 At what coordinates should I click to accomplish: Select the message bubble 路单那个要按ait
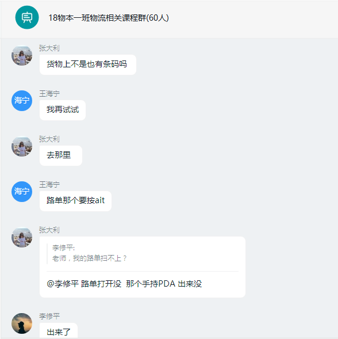coord(76,201)
